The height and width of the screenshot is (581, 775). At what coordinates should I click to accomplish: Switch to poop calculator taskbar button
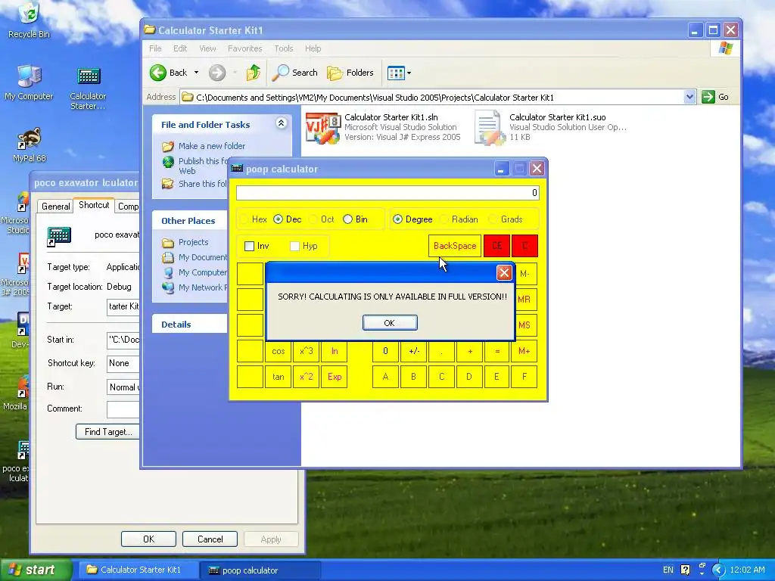[260, 570]
